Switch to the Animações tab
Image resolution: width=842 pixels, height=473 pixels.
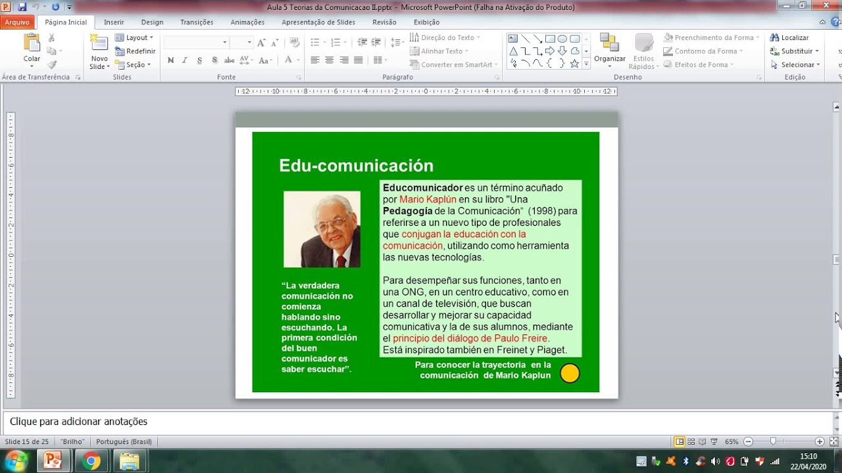[247, 22]
